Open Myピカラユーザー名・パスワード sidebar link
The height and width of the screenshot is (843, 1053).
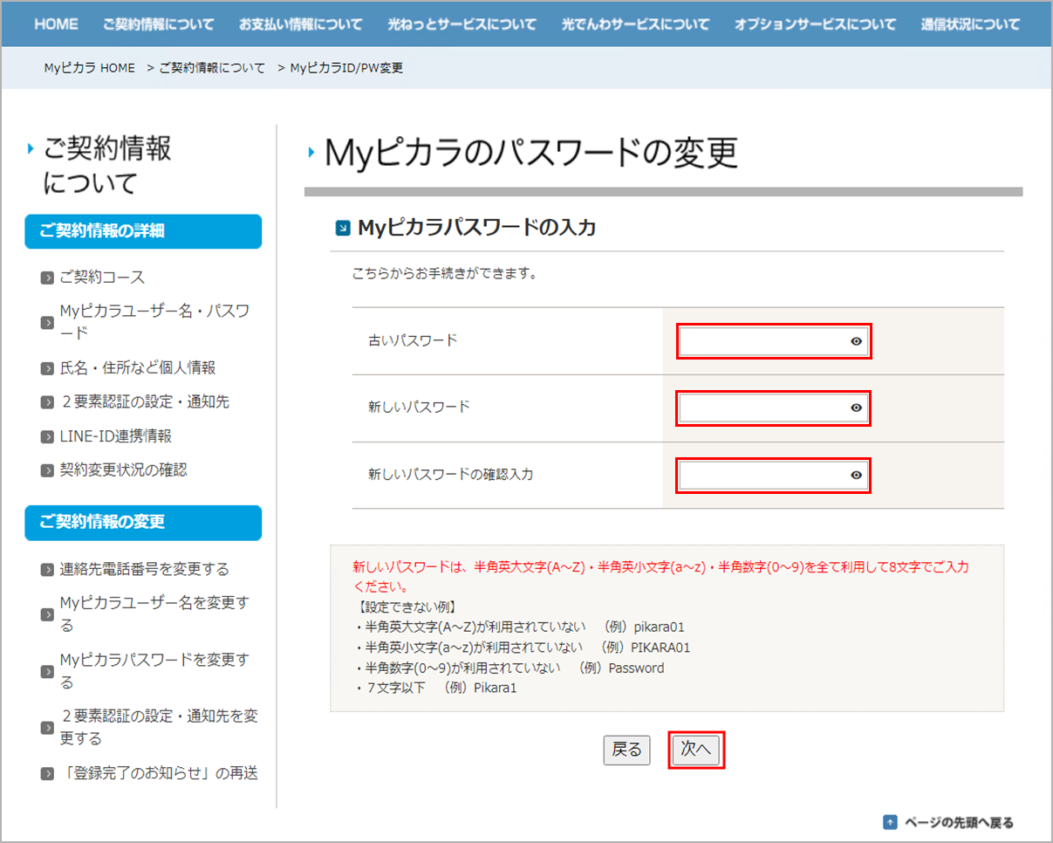[154, 322]
